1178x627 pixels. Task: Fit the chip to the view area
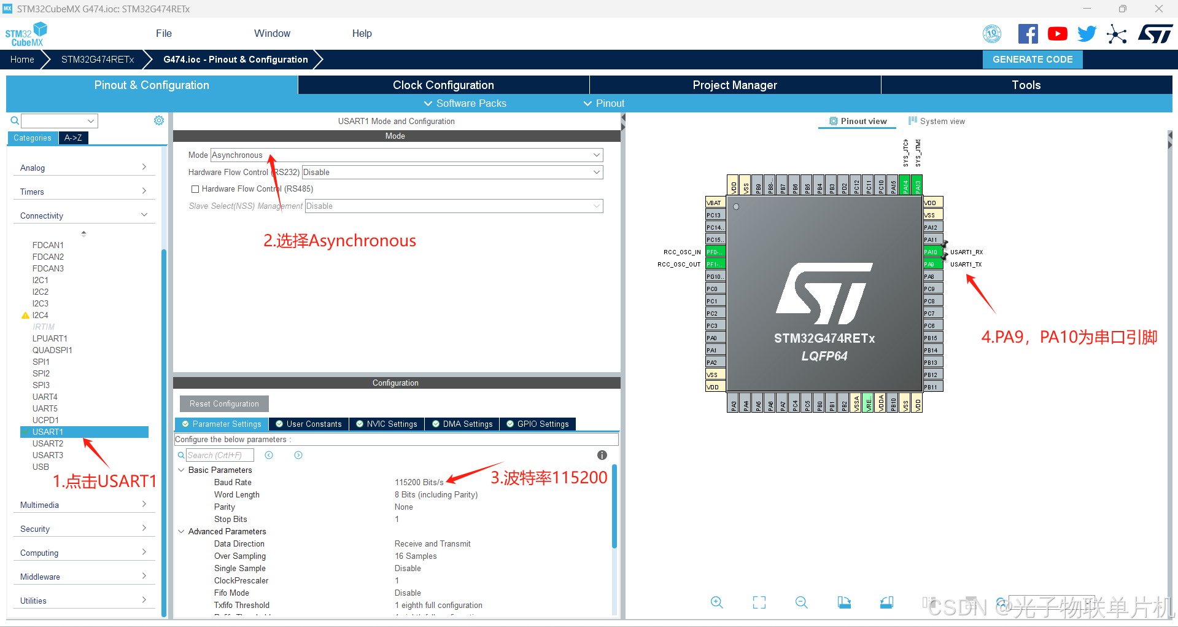759,602
